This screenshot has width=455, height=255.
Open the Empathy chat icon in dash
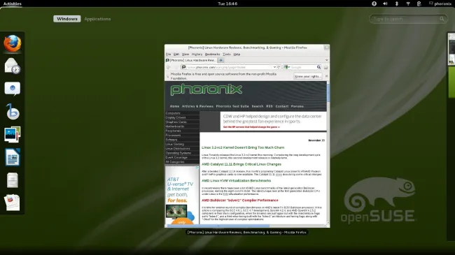13,89
